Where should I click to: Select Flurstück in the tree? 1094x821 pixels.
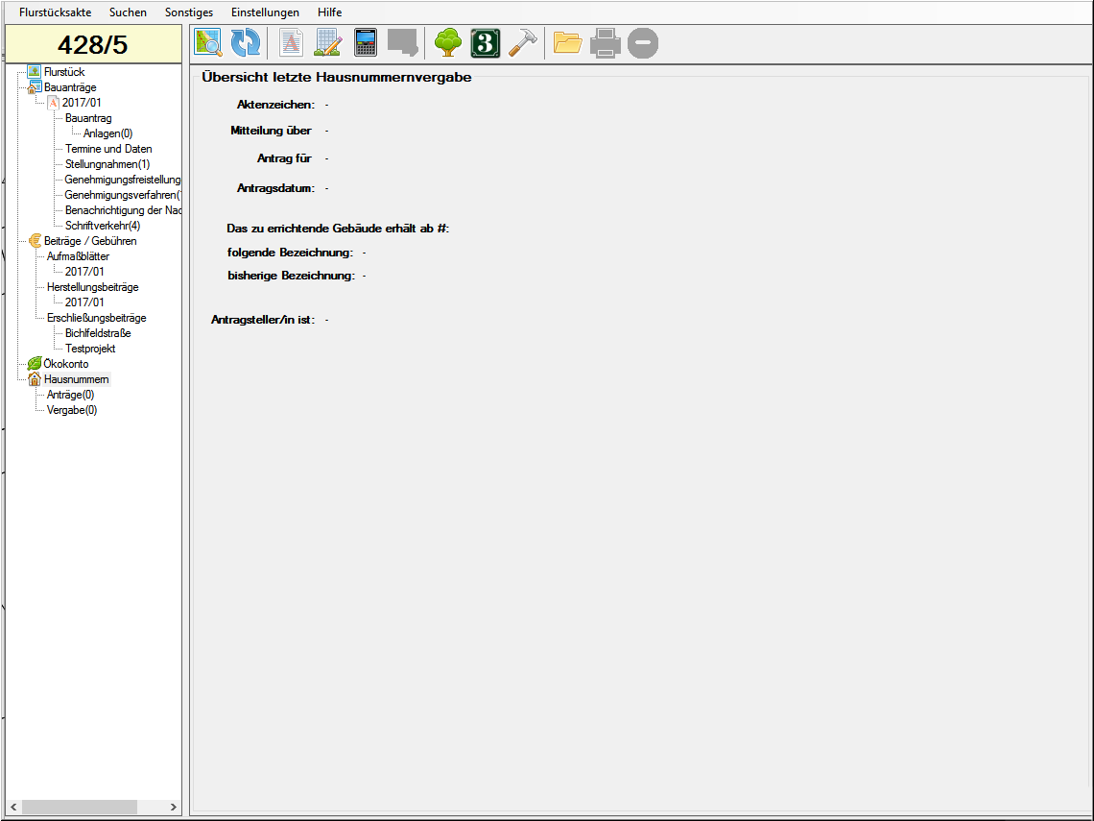point(64,72)
